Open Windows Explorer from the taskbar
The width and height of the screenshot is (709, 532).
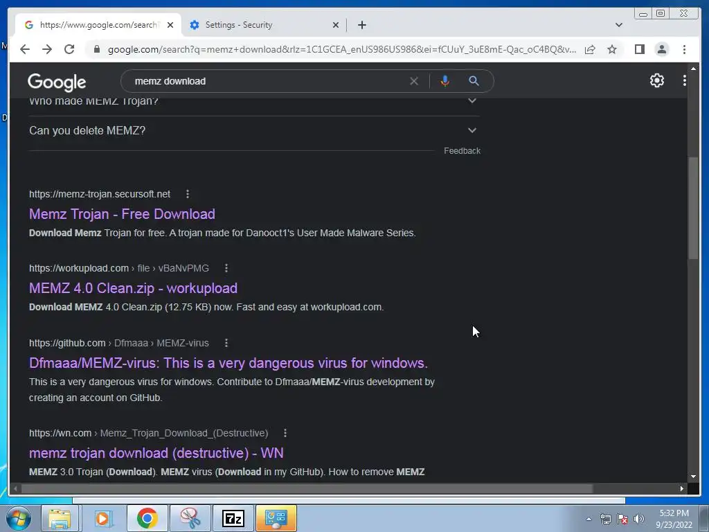[x=60, y=518]
